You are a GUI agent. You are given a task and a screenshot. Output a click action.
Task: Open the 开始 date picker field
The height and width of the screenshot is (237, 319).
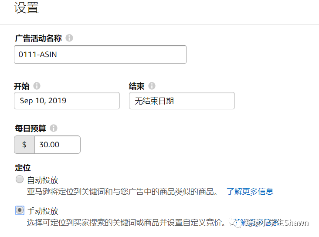[x=67, y=101]
